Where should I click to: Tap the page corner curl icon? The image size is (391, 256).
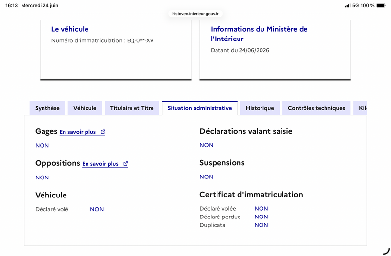click(386, 251)
